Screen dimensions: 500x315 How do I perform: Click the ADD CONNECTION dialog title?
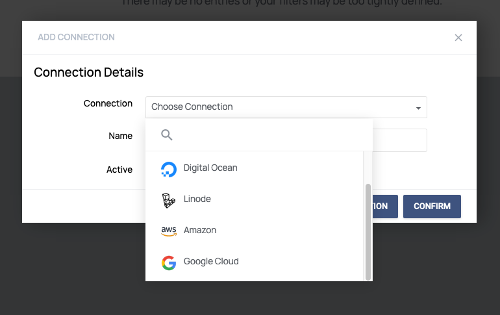[x=76, y=37]
